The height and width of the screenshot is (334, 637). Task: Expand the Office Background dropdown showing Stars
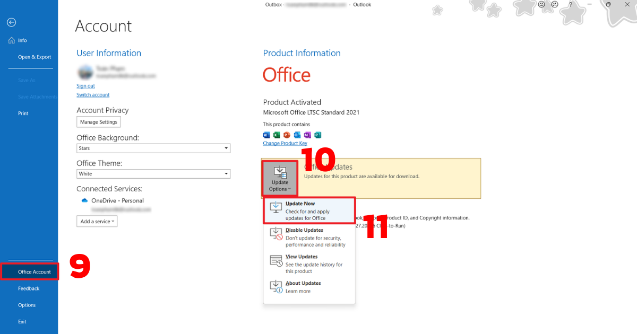(x=153, y=148)
